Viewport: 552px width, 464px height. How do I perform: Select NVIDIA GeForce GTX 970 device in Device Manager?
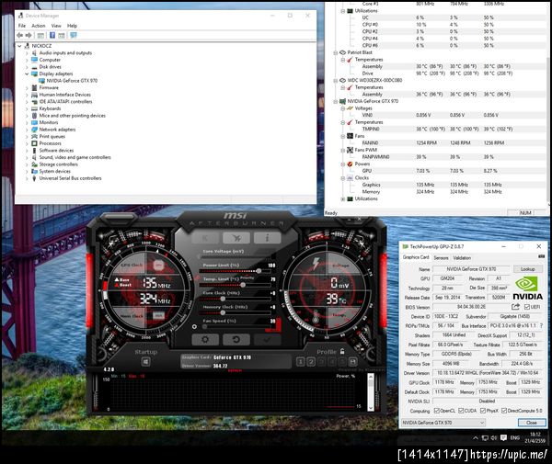tap(72, 81)
